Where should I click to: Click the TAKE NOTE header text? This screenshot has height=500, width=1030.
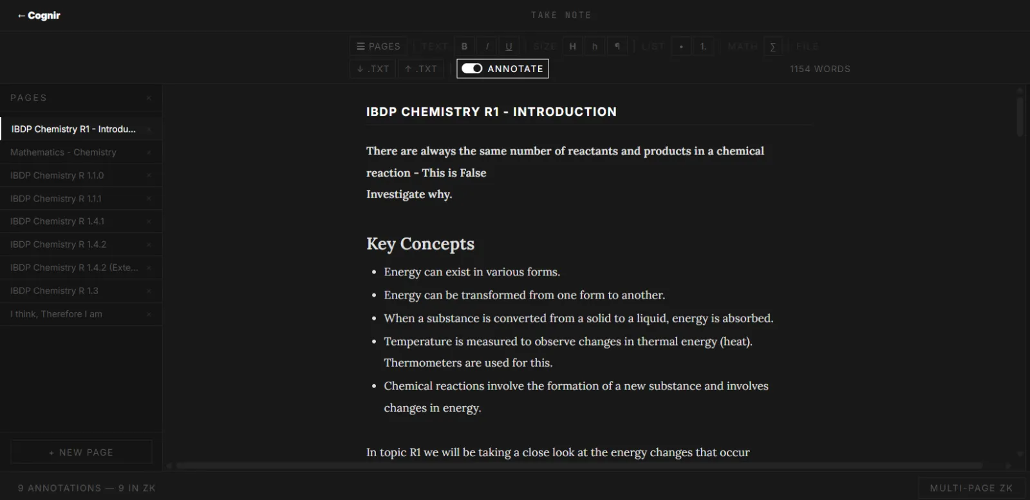[x=561, y=15]
